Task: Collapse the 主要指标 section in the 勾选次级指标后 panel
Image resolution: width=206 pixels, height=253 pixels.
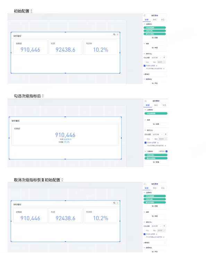Action: pyautogui.click(x=145, y=110)
